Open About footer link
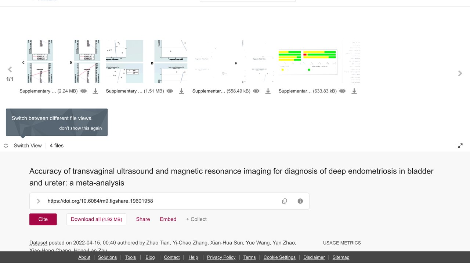The image size is (470, 264). (84, 257)
